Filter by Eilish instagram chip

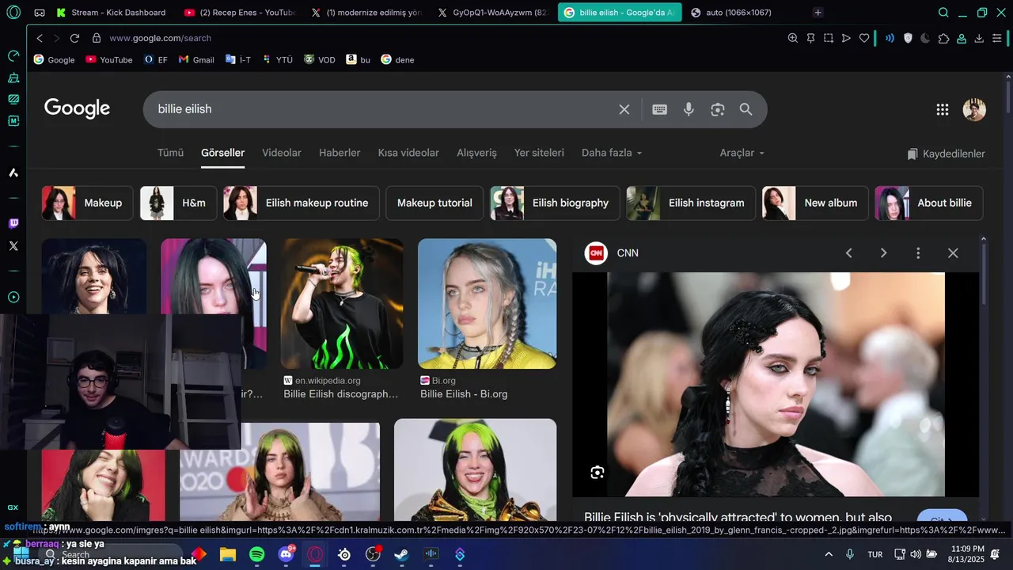pos(691,203)
